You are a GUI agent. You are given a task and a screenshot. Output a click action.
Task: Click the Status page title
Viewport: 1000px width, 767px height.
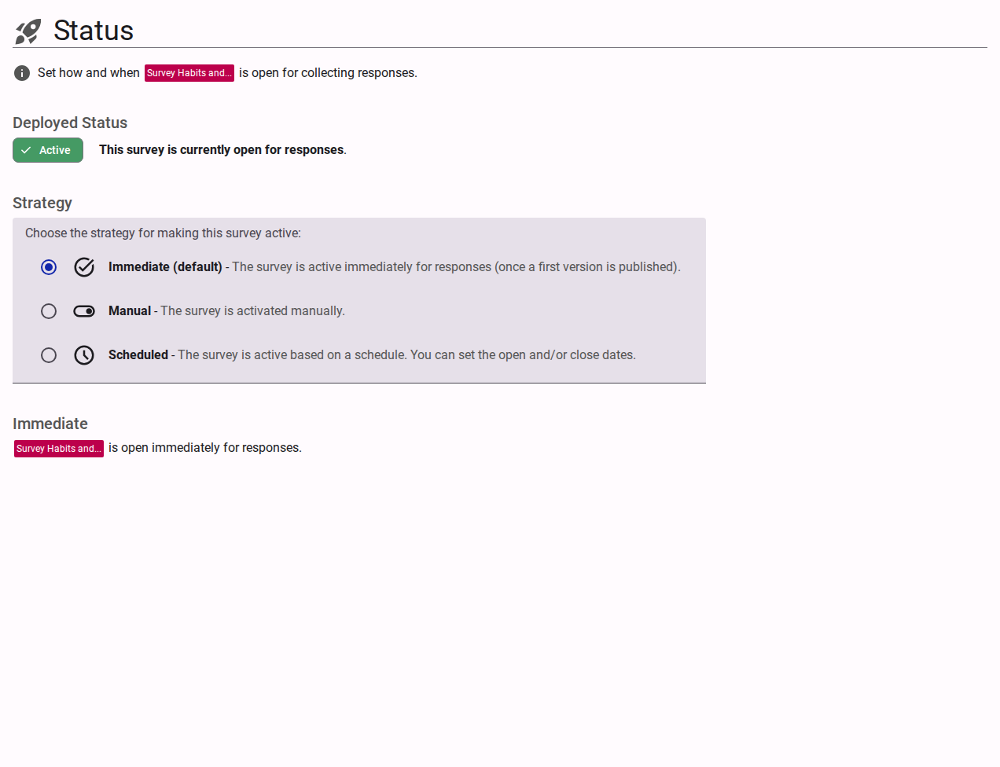coord(94,31)
